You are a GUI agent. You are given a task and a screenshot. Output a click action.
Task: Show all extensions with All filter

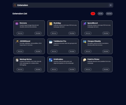(93, 14)
